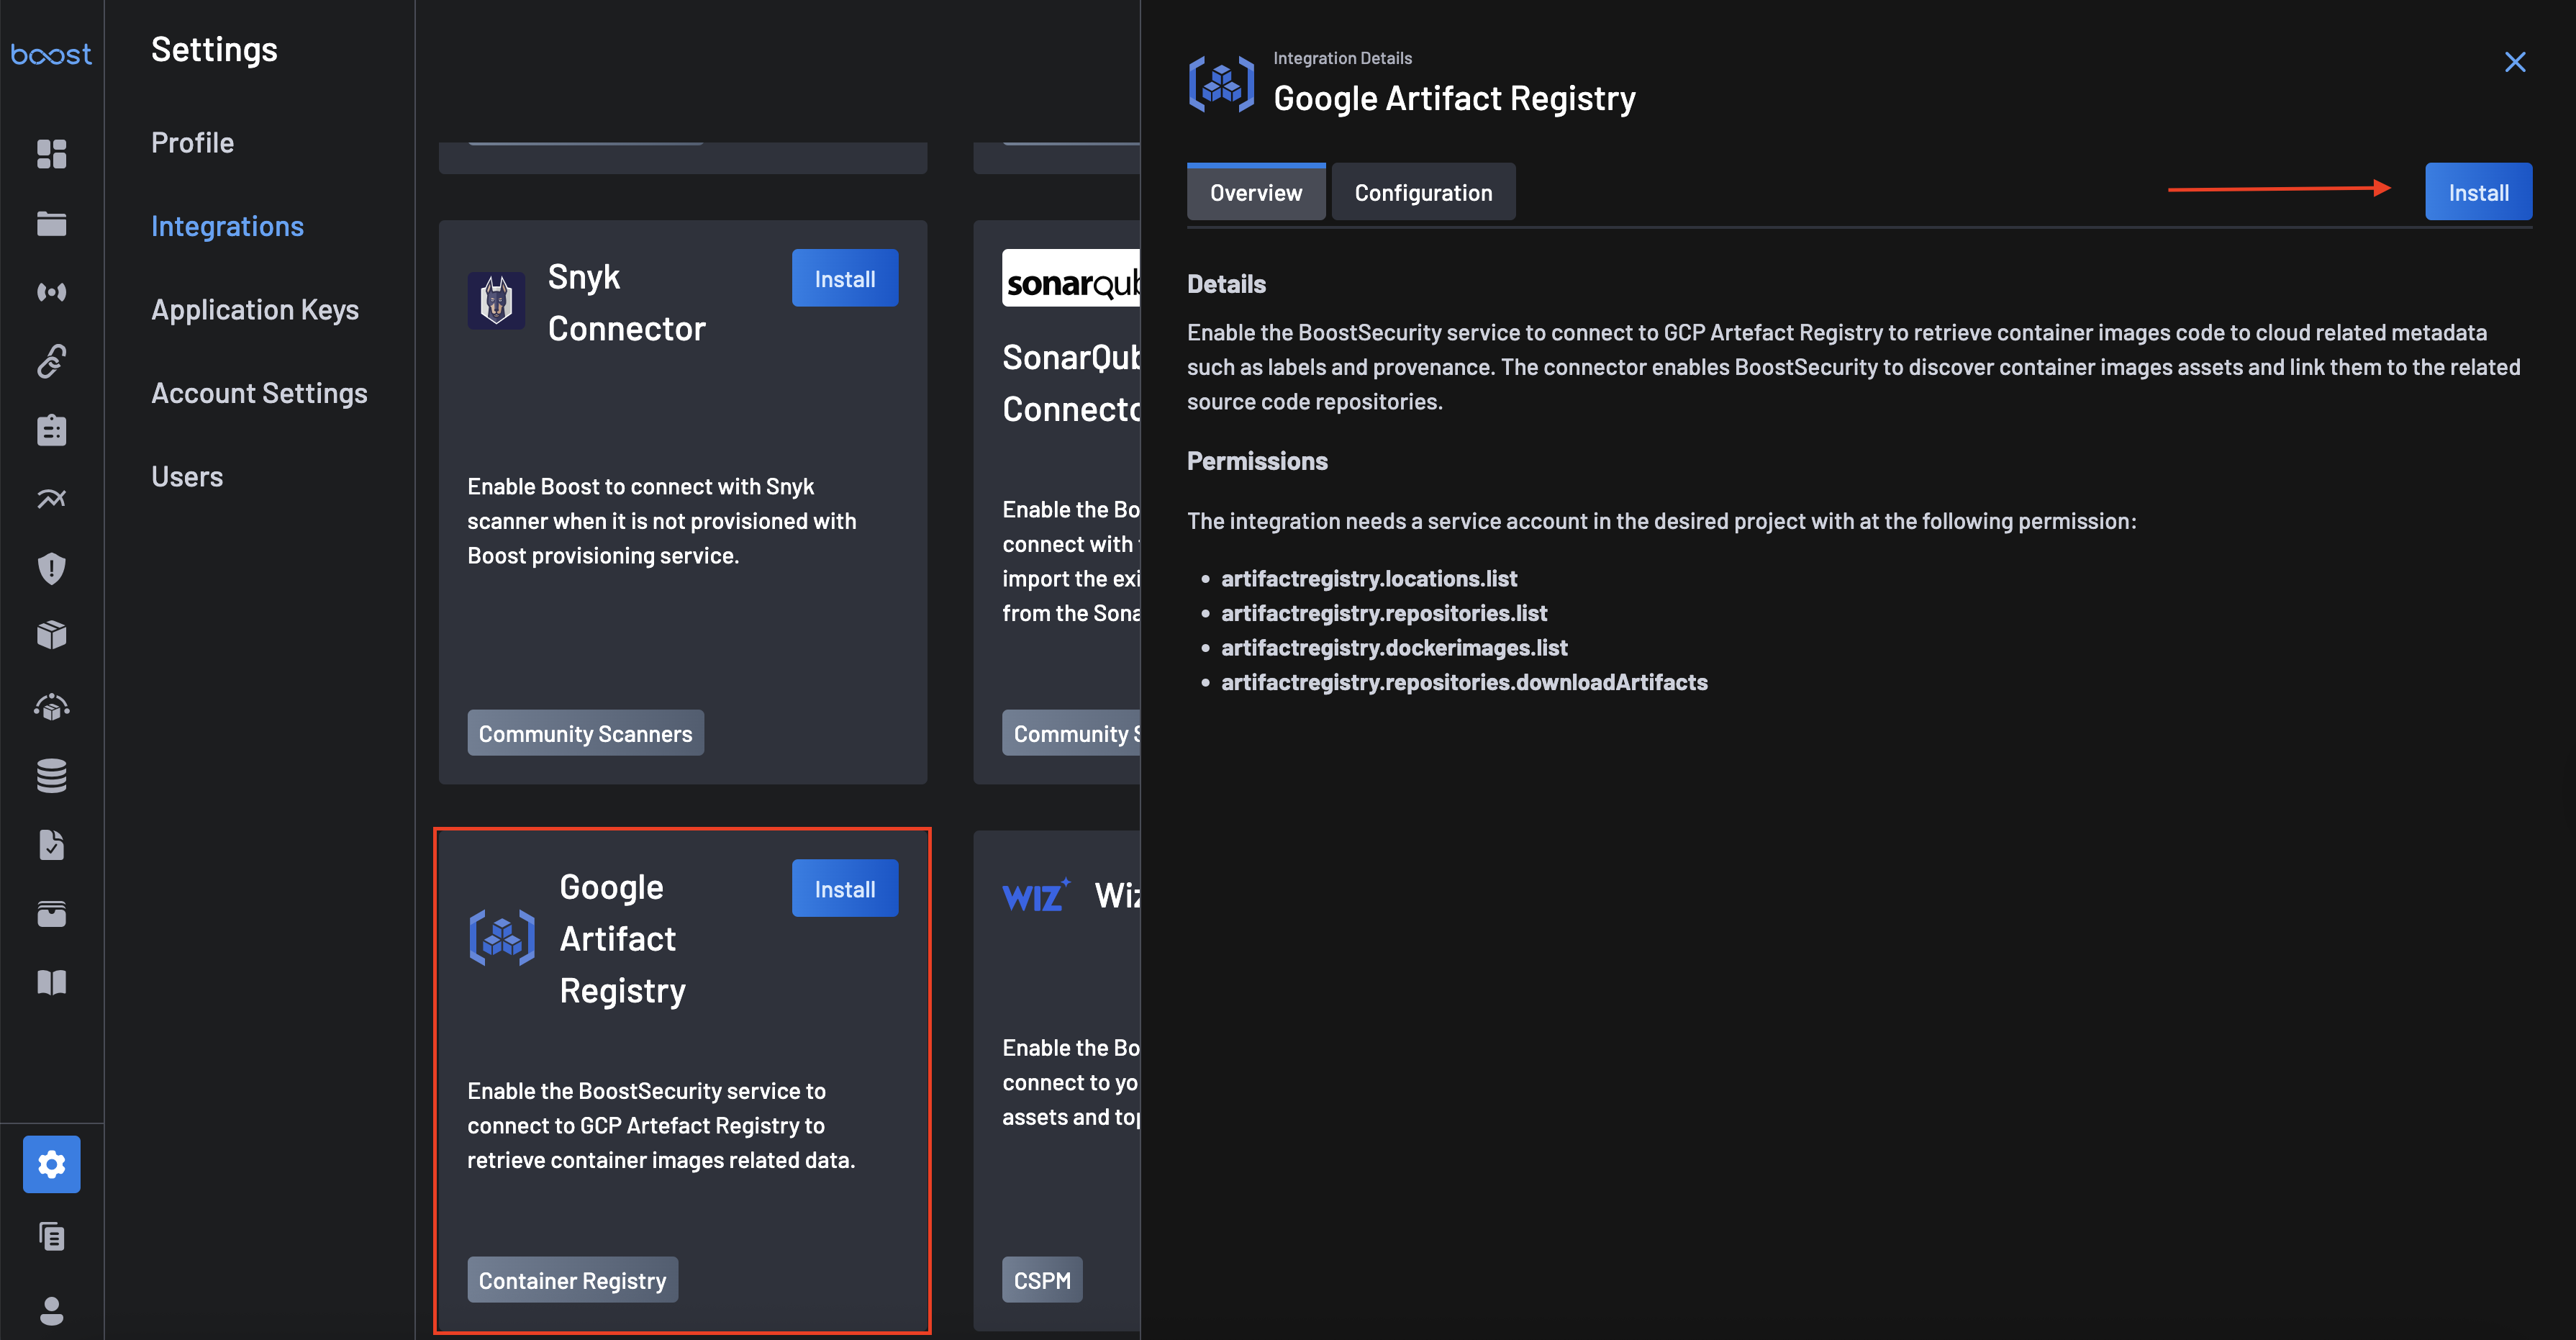Install the Snyk Connector
Viewport: 2576px width, 1340px height.
point(844,279)
